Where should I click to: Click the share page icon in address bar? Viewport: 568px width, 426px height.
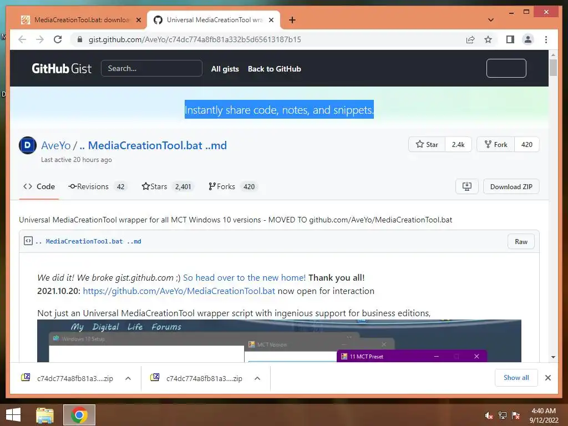coord(470,39)
